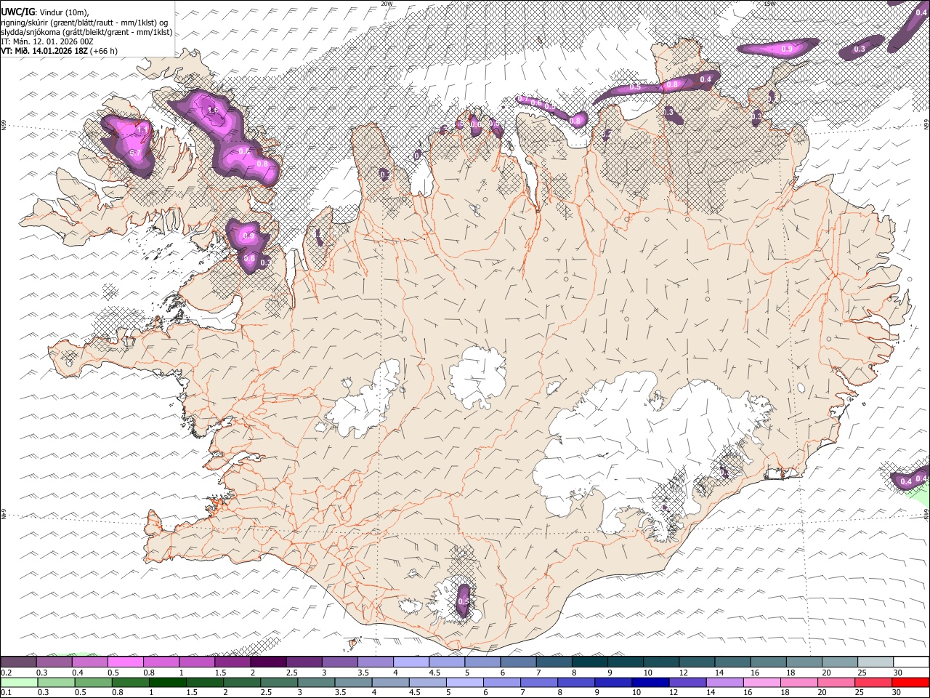Pick the upper-row darkest purple swatch labeled 2
The height and width of the screenshot is (698, 930).
267,662
